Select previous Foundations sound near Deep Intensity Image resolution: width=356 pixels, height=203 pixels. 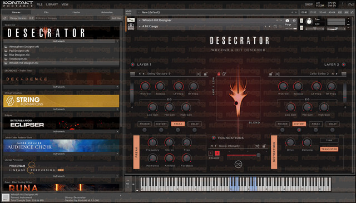[x=212, y=146]
